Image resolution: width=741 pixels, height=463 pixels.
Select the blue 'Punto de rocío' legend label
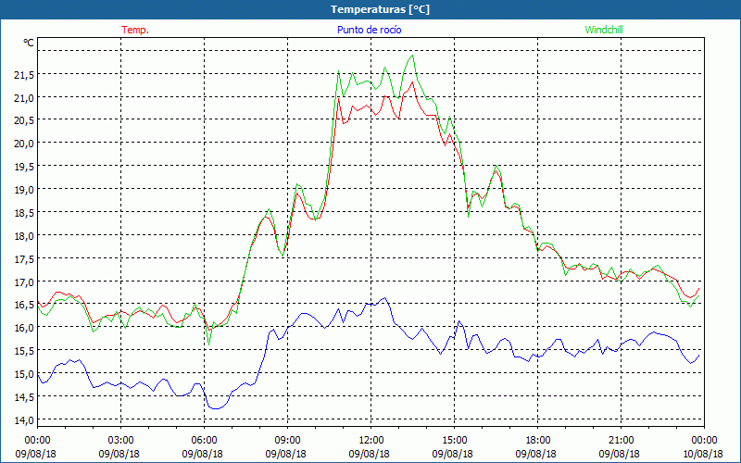coord(369,30)
